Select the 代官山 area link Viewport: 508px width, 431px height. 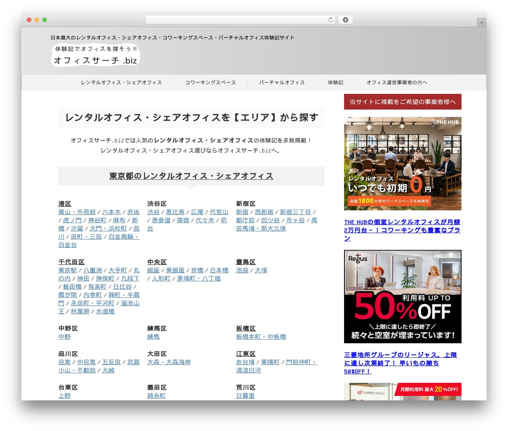(219, 212)
